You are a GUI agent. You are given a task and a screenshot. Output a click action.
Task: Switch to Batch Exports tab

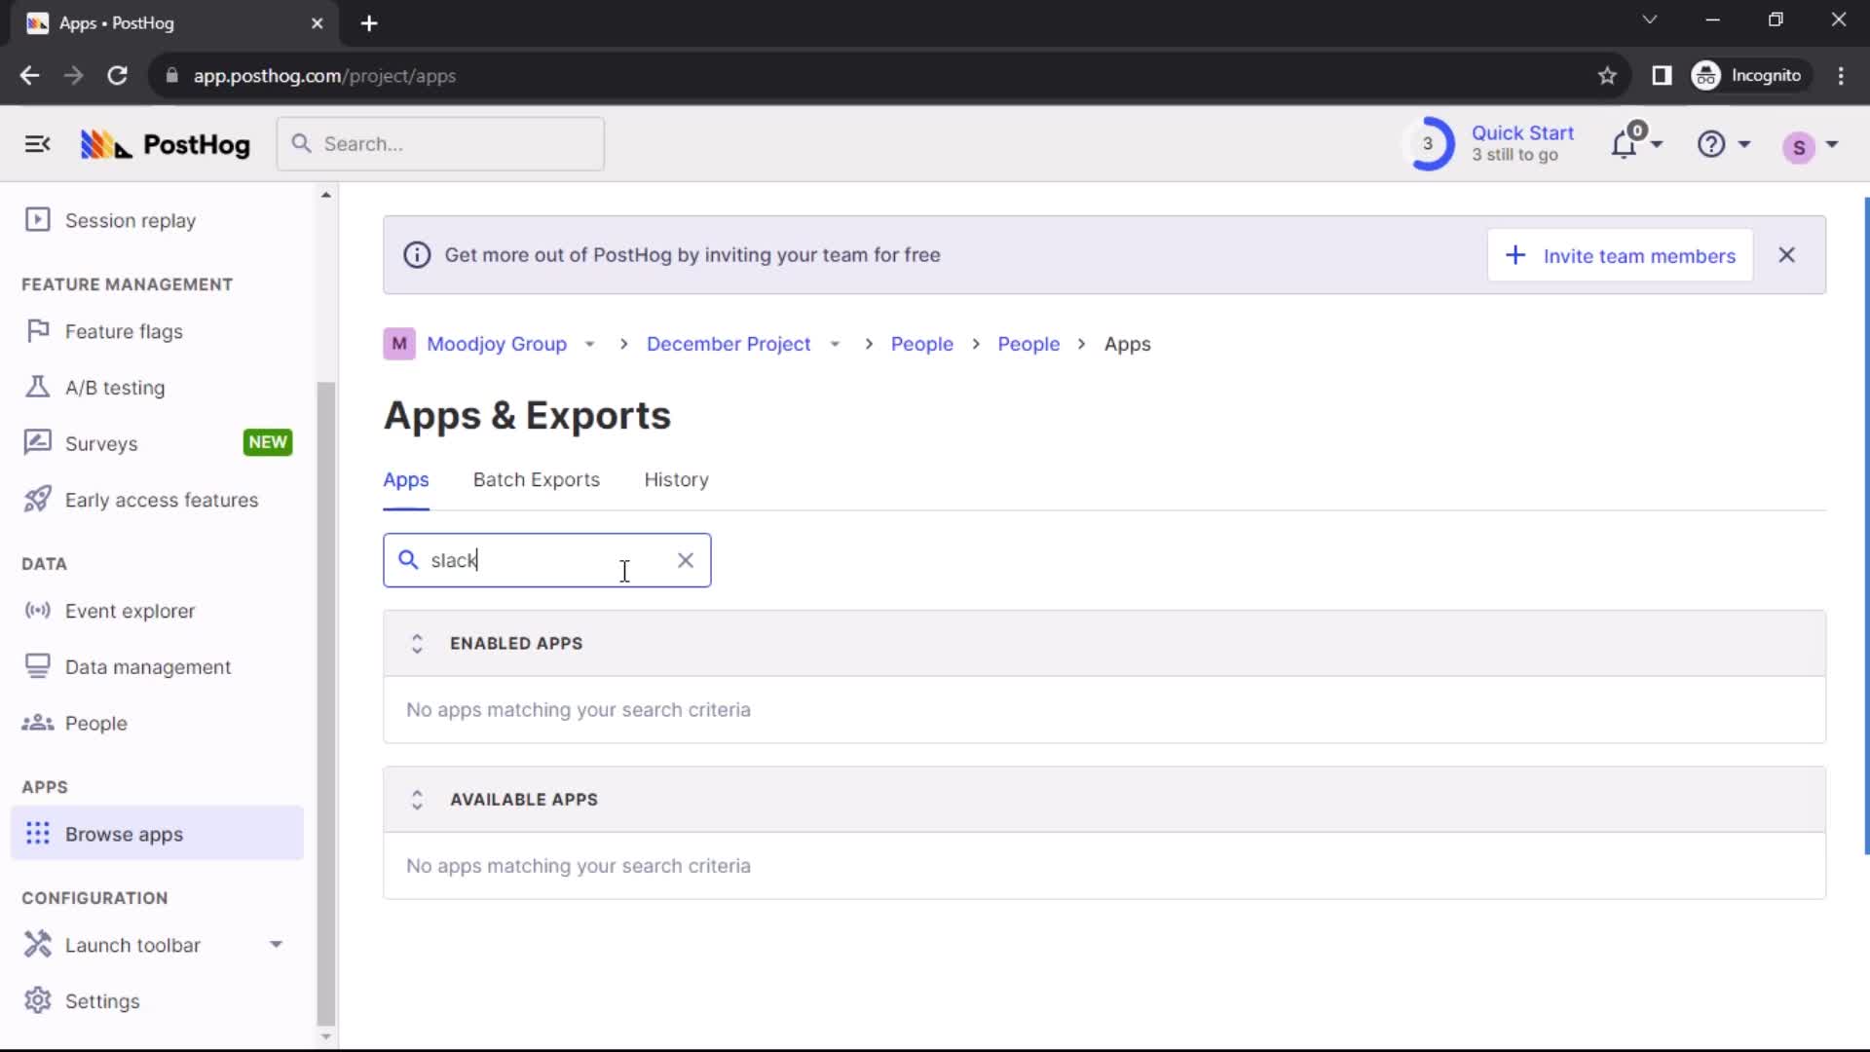click(537, 479)
